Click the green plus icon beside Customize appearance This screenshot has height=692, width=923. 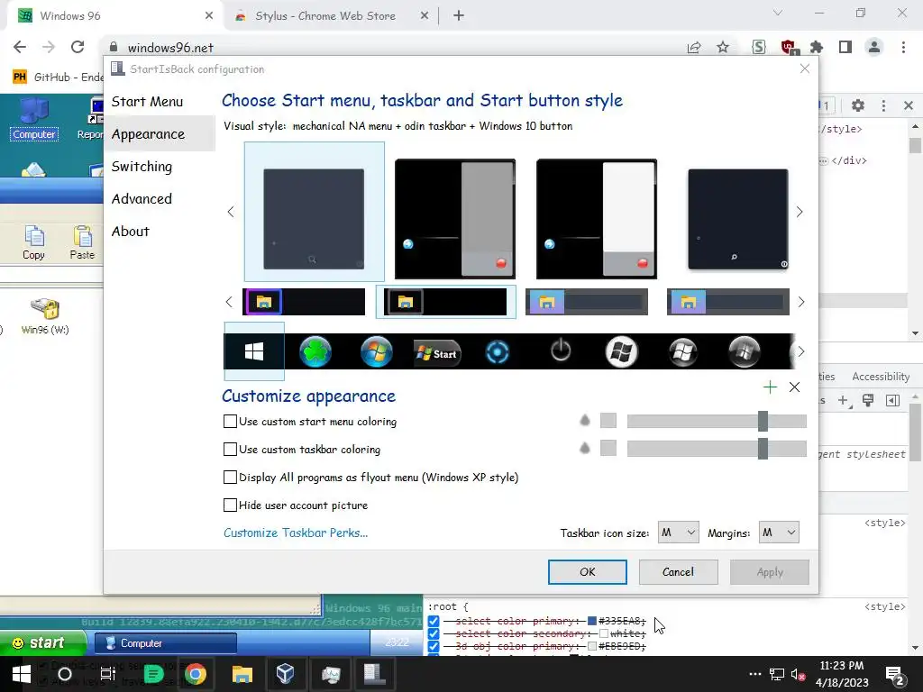[x=770, y=387]
